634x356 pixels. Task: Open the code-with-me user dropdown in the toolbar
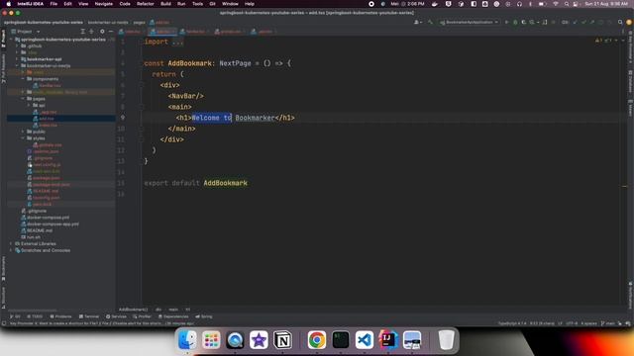(418, 22)
